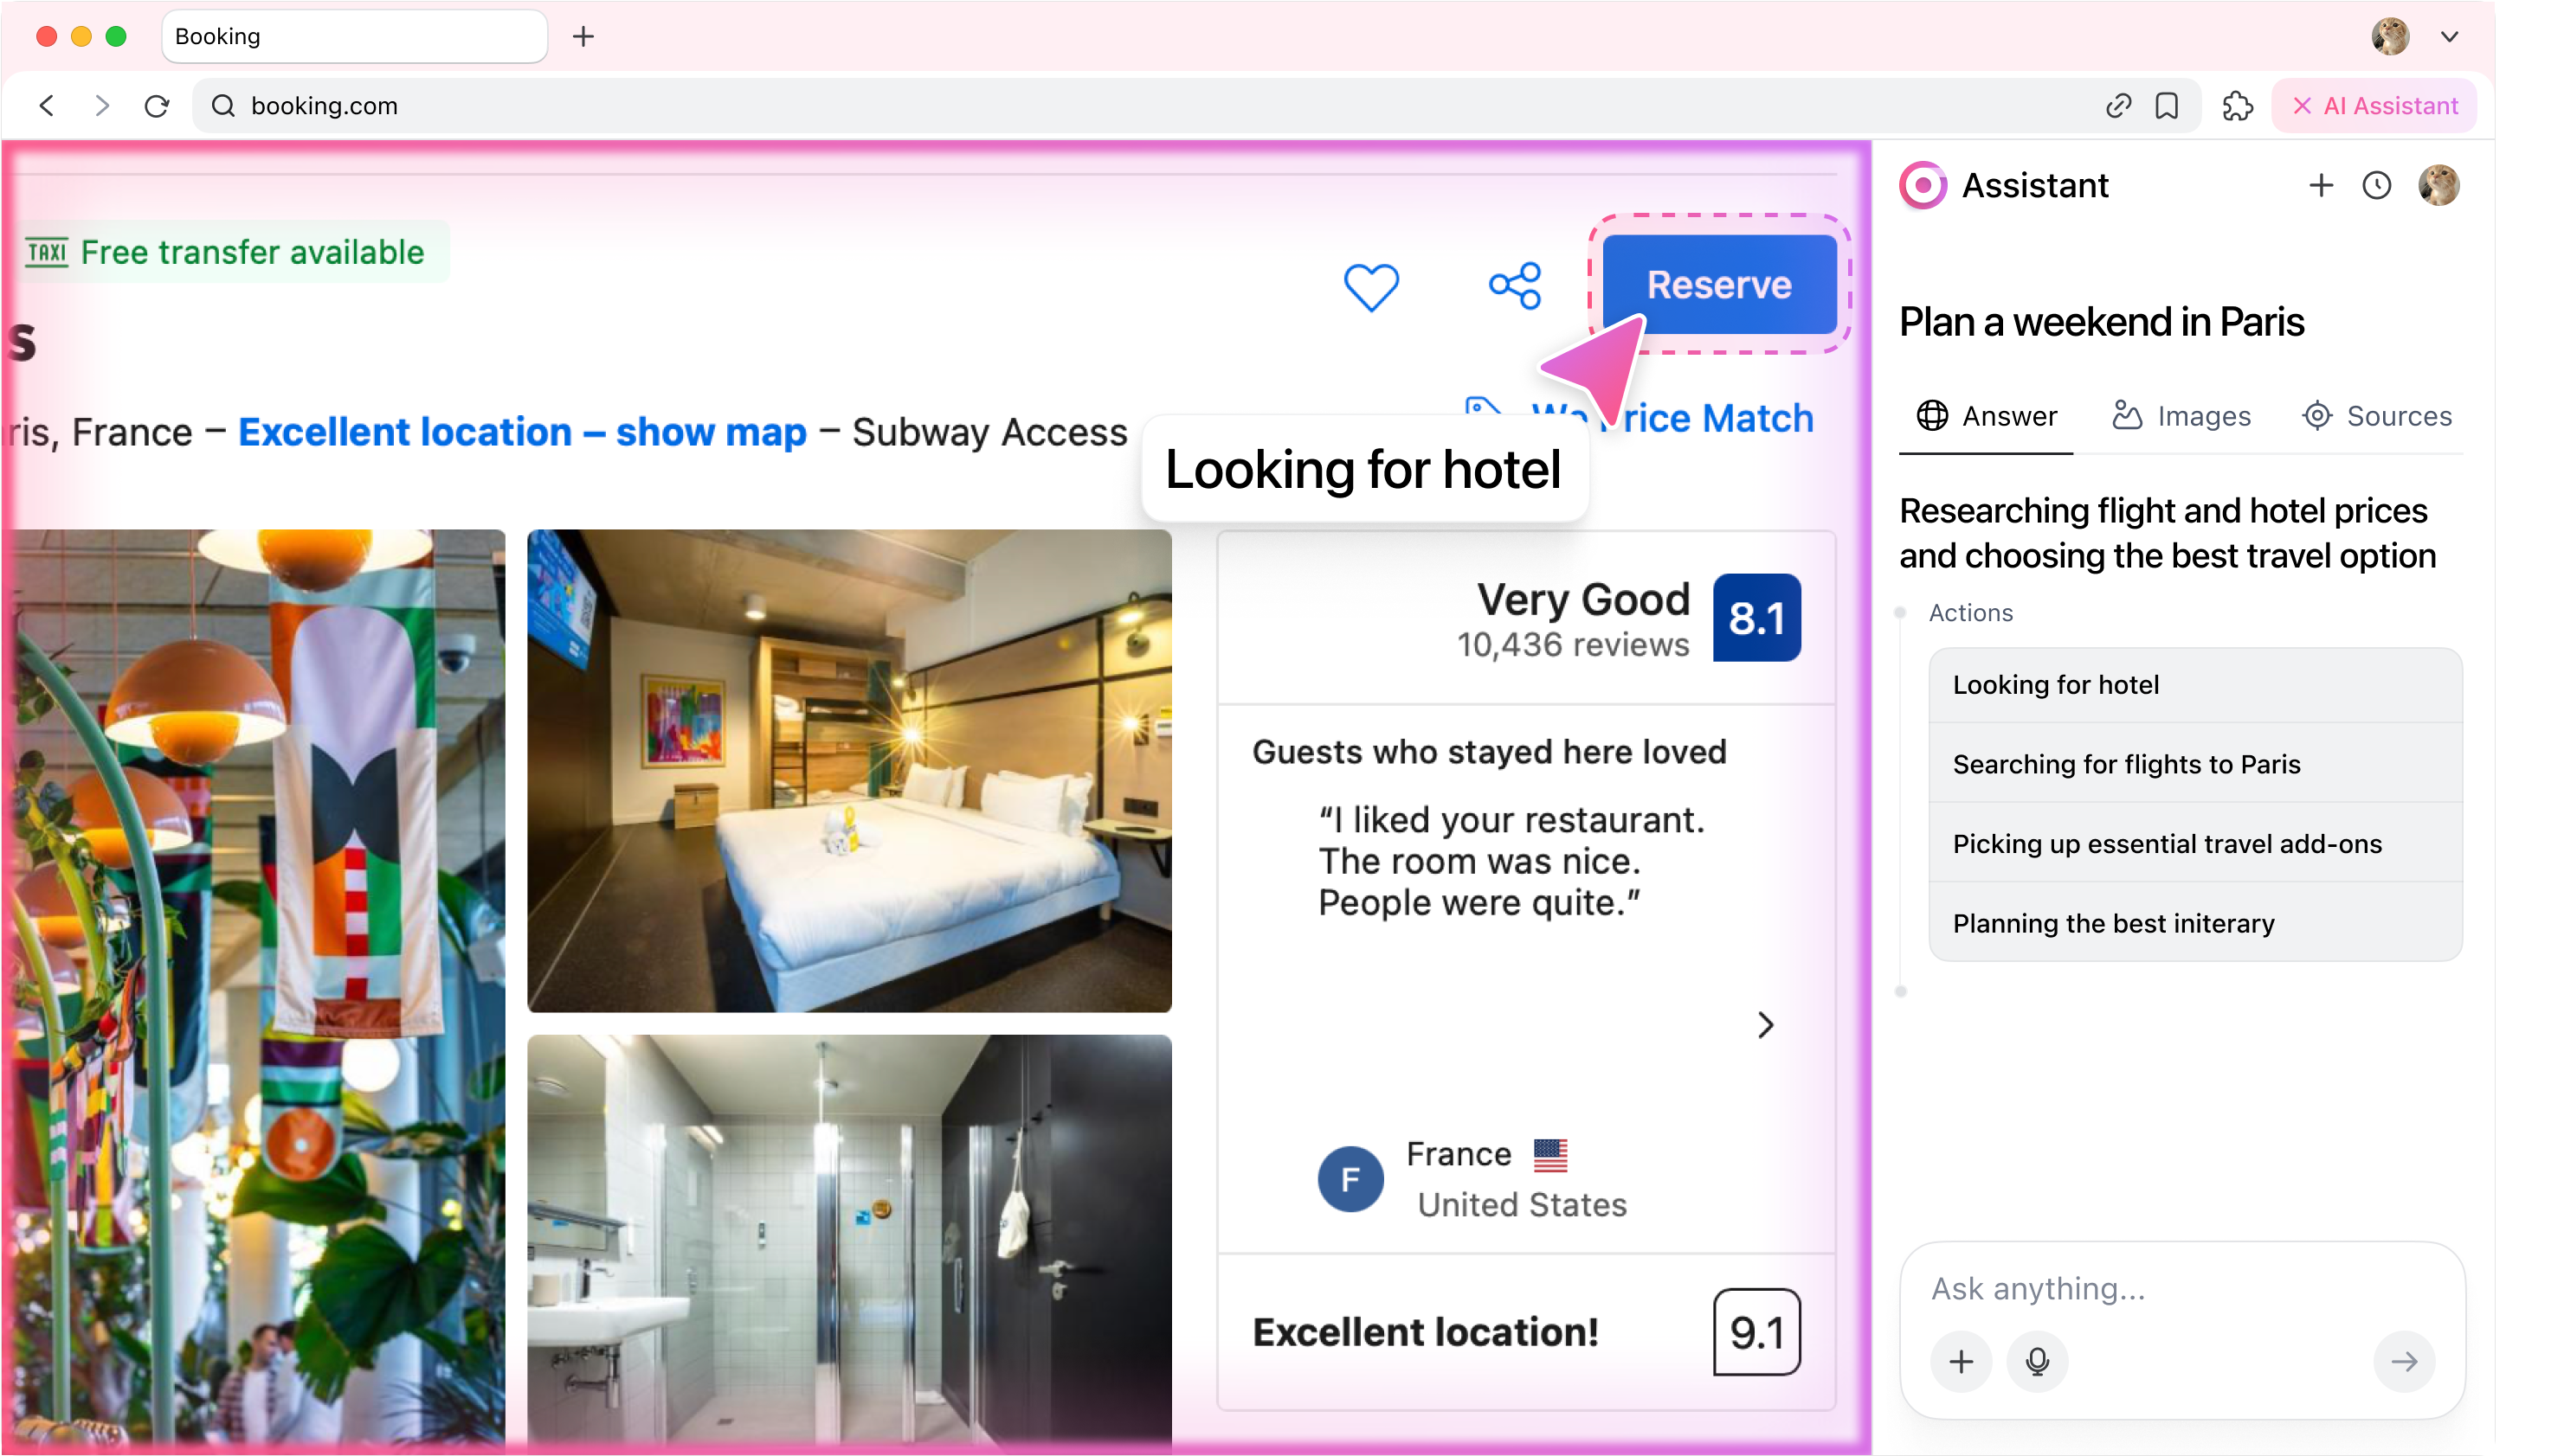The image size is (2564, 1456).
Task: Share this hotel listing
Action: (x=1515, y=286)
